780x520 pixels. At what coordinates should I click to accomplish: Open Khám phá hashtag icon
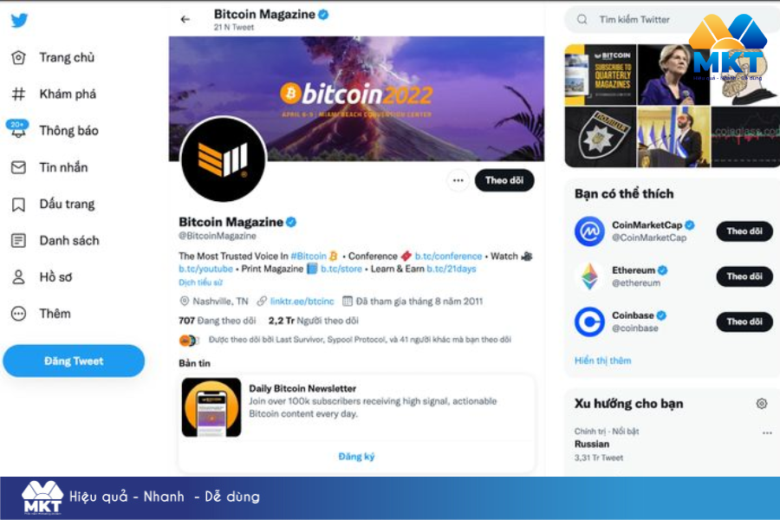(x=18, y=94)
